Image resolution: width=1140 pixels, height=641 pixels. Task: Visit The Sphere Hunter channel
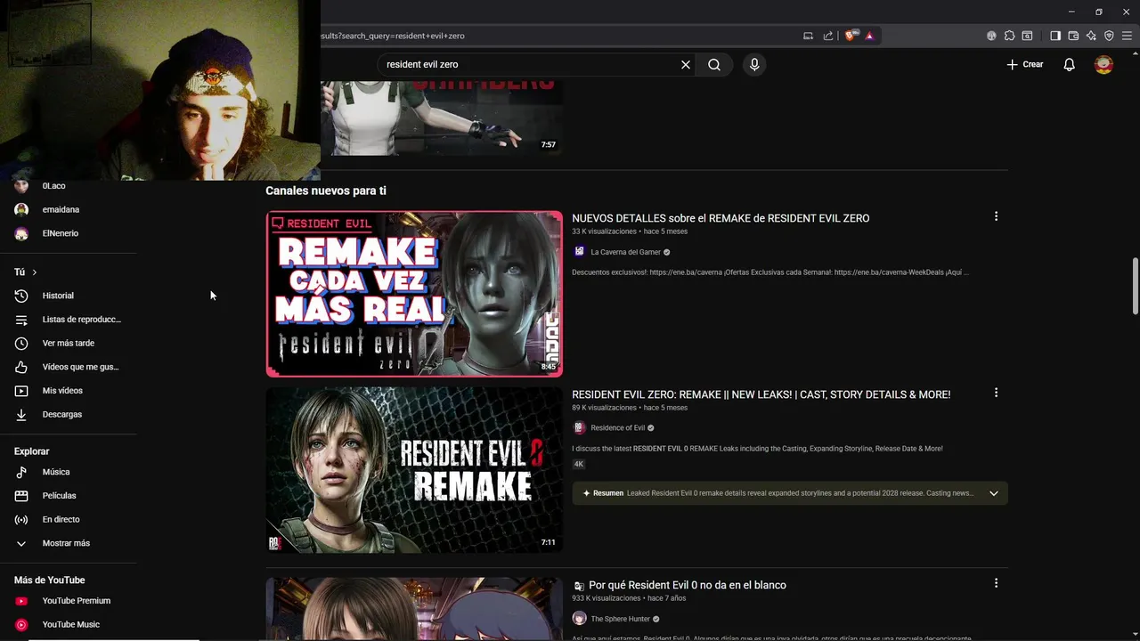[621, 619]
